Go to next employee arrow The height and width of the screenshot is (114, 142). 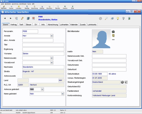point(11,18)
